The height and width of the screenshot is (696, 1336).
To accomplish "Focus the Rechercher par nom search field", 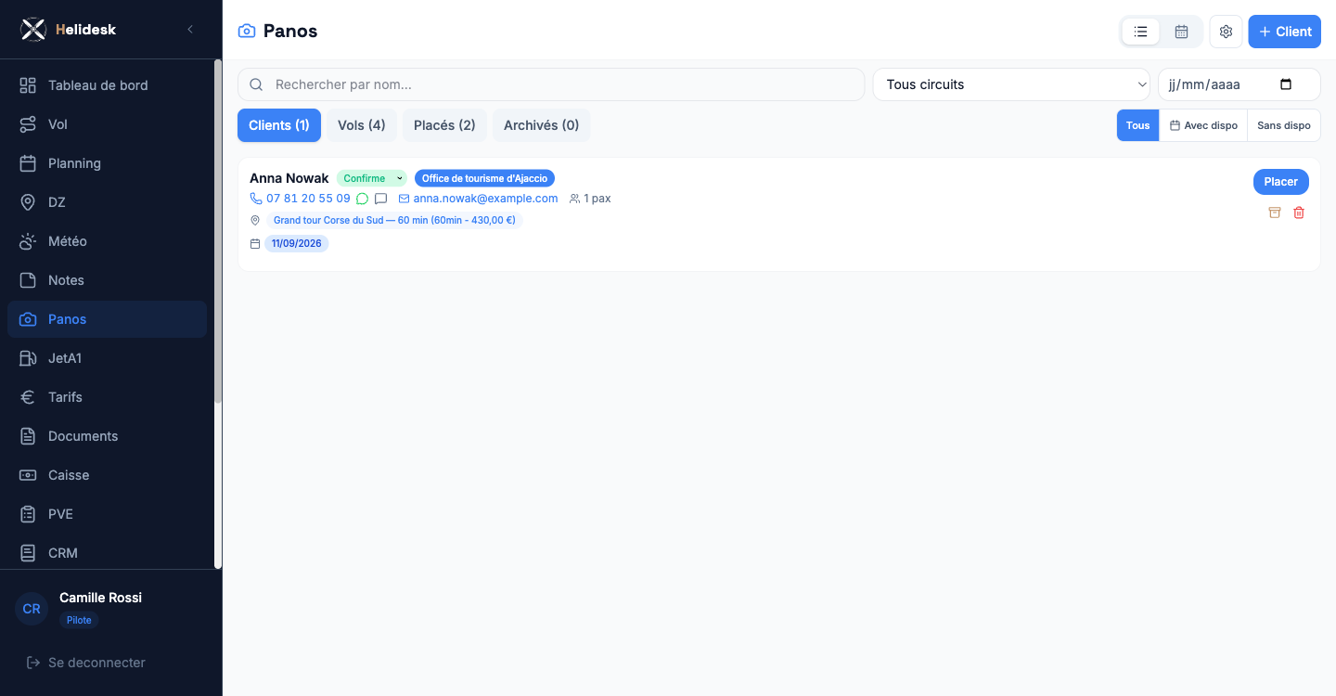I will [551, 84].
